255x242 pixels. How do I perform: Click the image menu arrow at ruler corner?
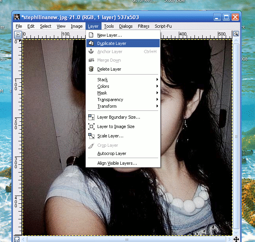point(18,34)
